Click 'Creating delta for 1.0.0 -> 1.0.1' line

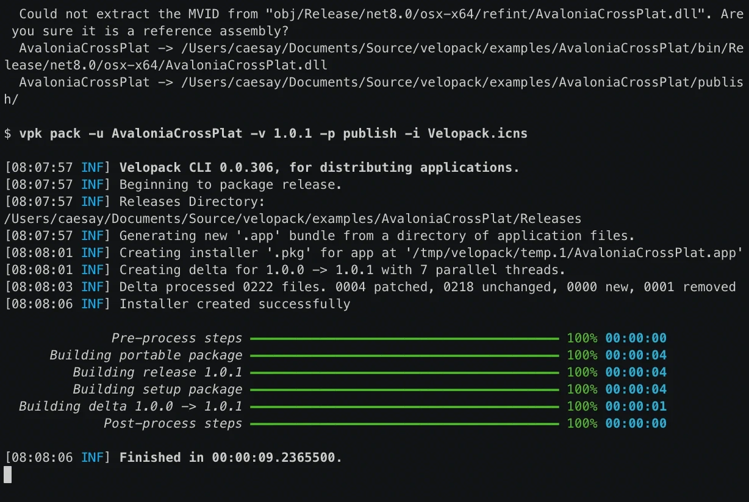342,270
